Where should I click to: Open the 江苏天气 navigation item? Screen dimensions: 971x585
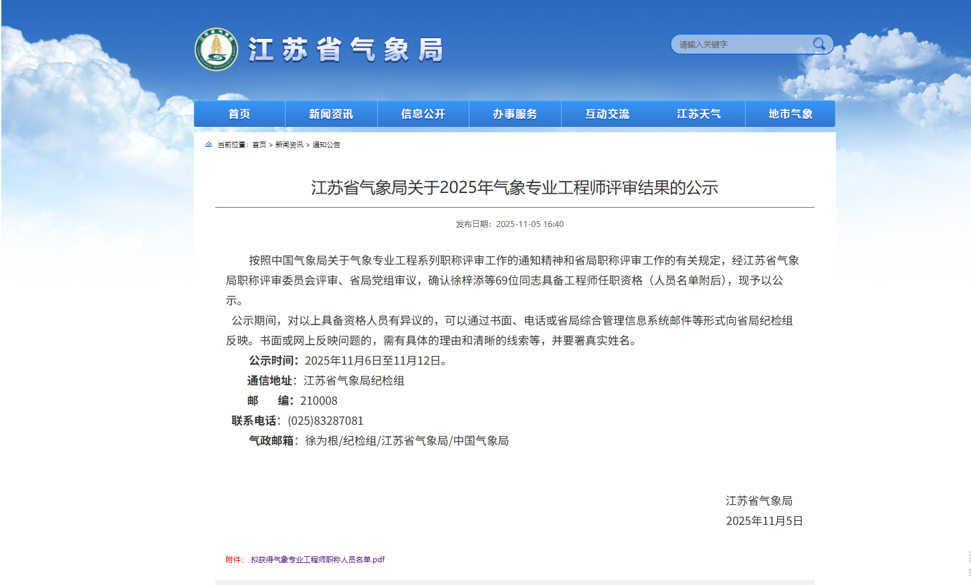pyautogui.click(x=699, y=114)
